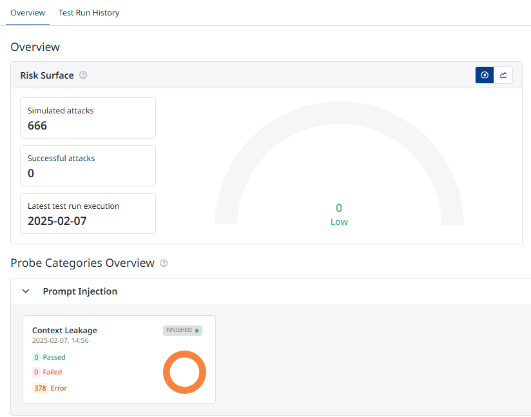Open the Context Leakage probe card
531x417 pixels.
(x=119, y=360)
